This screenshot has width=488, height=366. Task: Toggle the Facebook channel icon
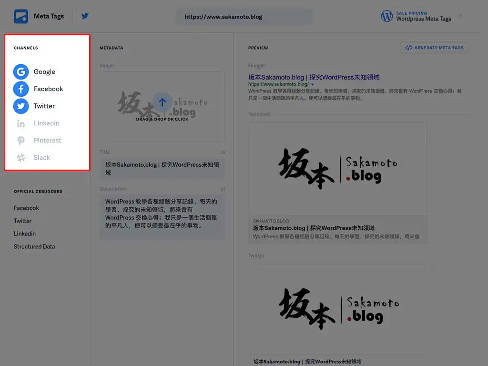click(21, 89)
